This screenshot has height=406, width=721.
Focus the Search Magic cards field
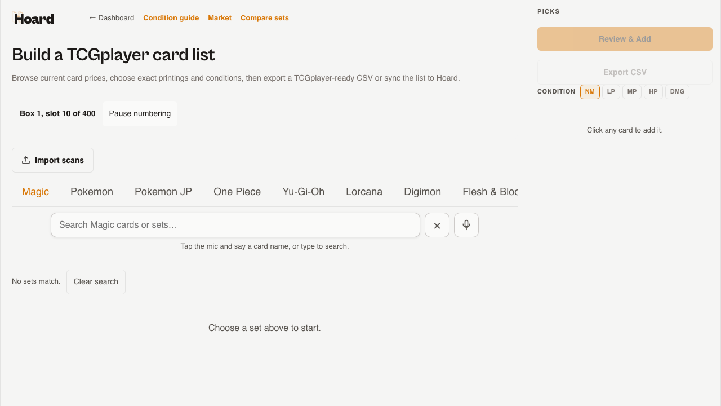235,225
